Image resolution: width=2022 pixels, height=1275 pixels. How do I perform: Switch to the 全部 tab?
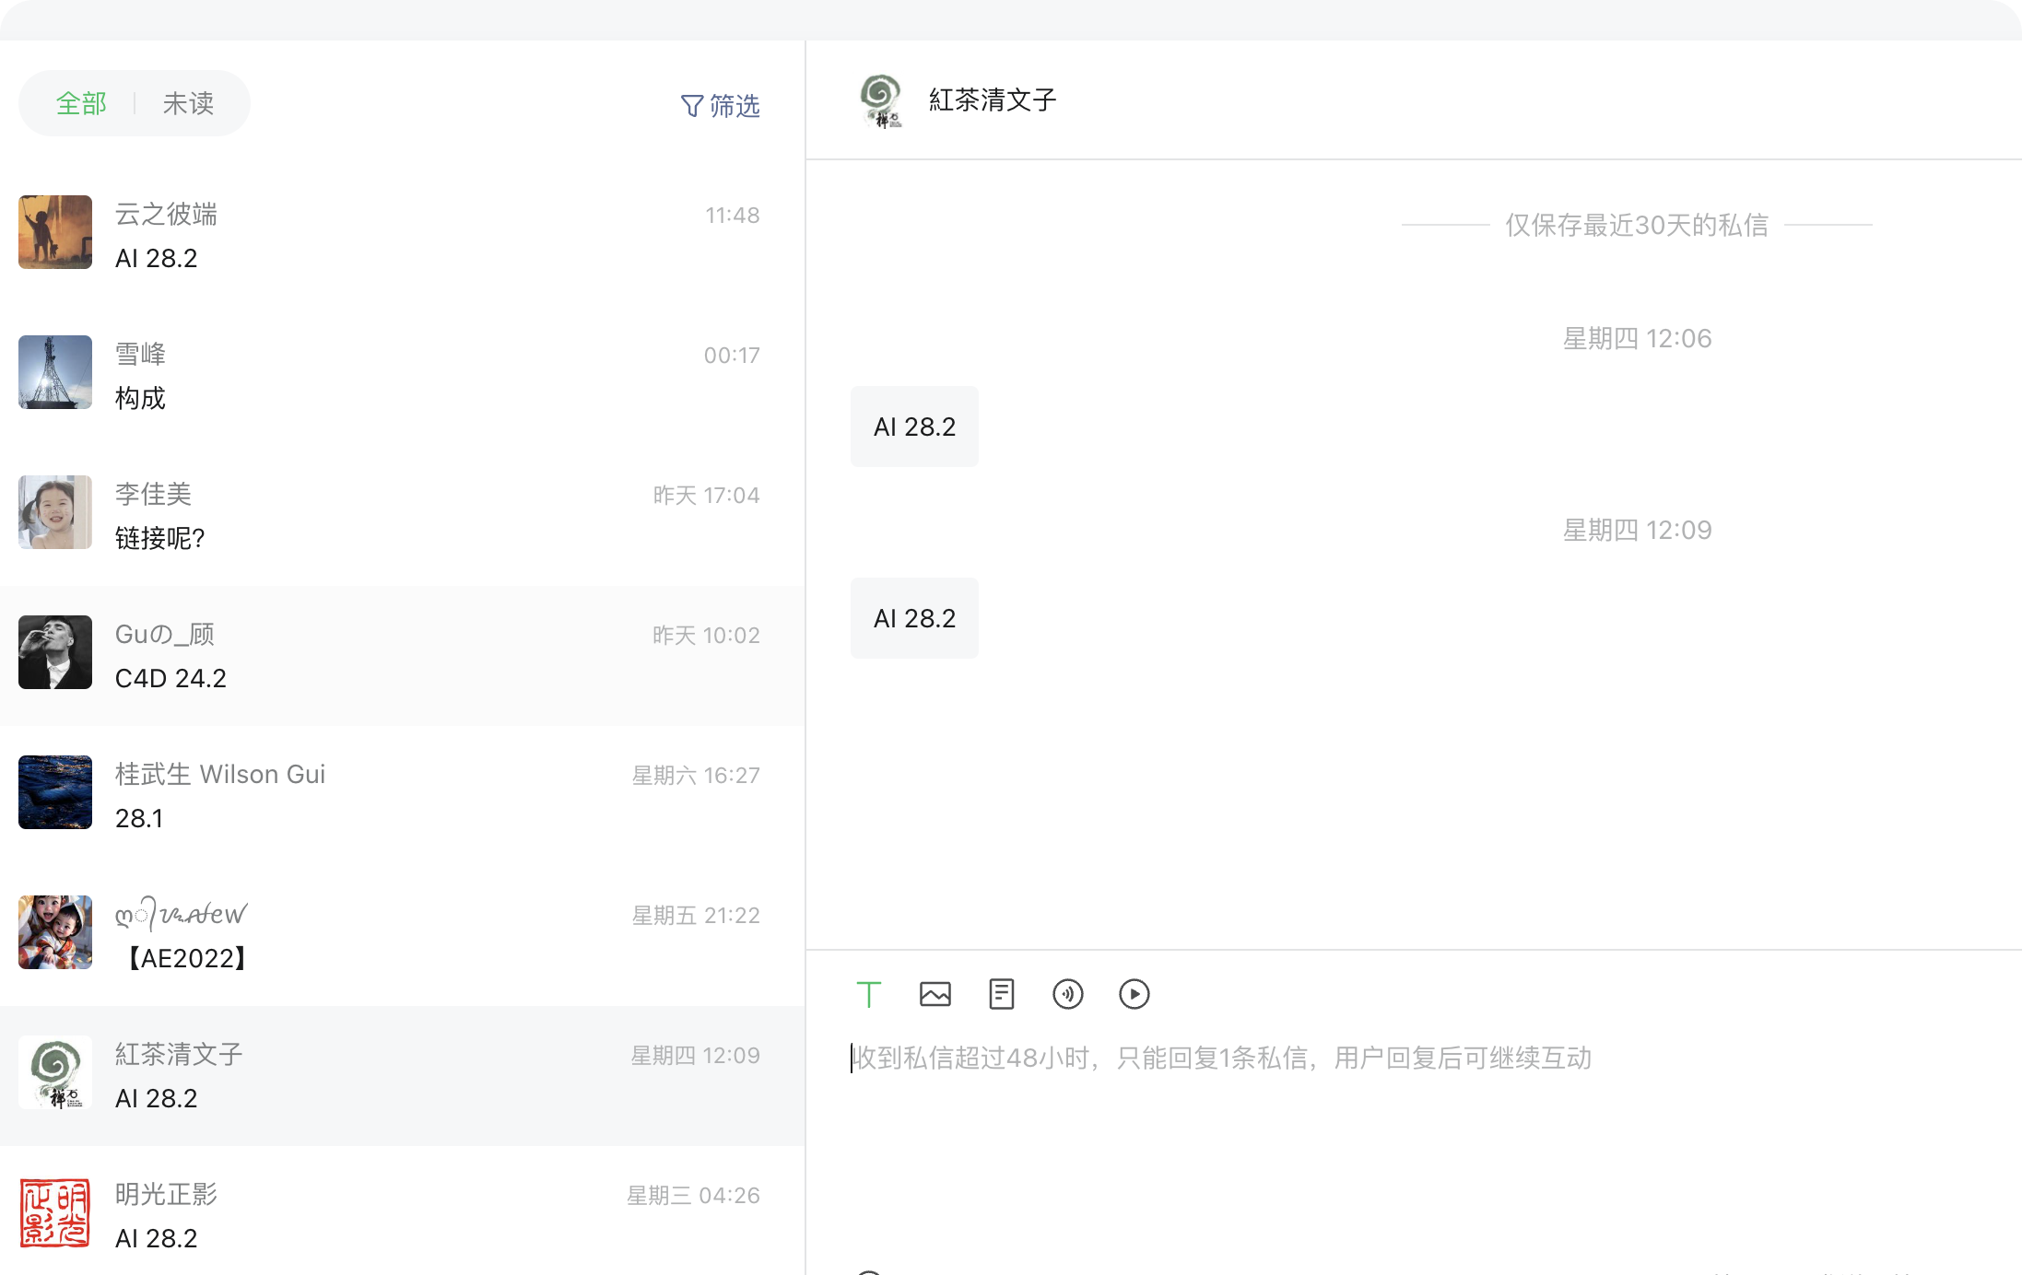pyautogui.click(x=81, y=103)
